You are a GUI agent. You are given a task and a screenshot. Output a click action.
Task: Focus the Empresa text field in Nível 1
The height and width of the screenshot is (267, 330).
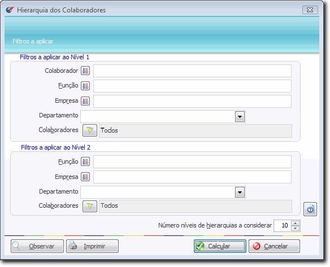click(192, 101)
